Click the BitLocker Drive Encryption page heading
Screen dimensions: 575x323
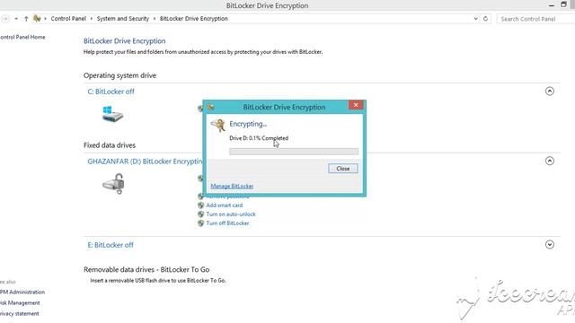124,41
